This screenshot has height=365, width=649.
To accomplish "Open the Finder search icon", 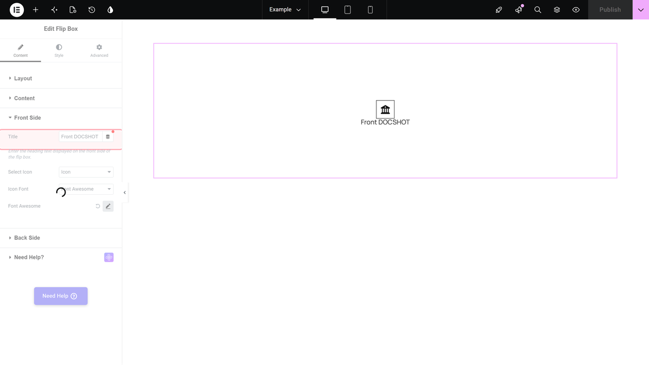I will click(x=538, y=10).
